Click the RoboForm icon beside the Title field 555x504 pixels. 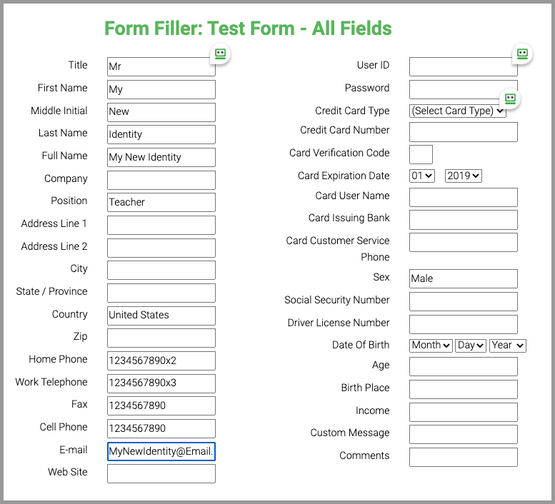[220, 54]
